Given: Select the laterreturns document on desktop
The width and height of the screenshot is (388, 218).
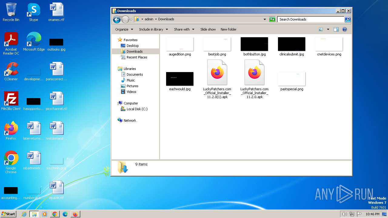Looking at the screenshot, I should point(34,131).
